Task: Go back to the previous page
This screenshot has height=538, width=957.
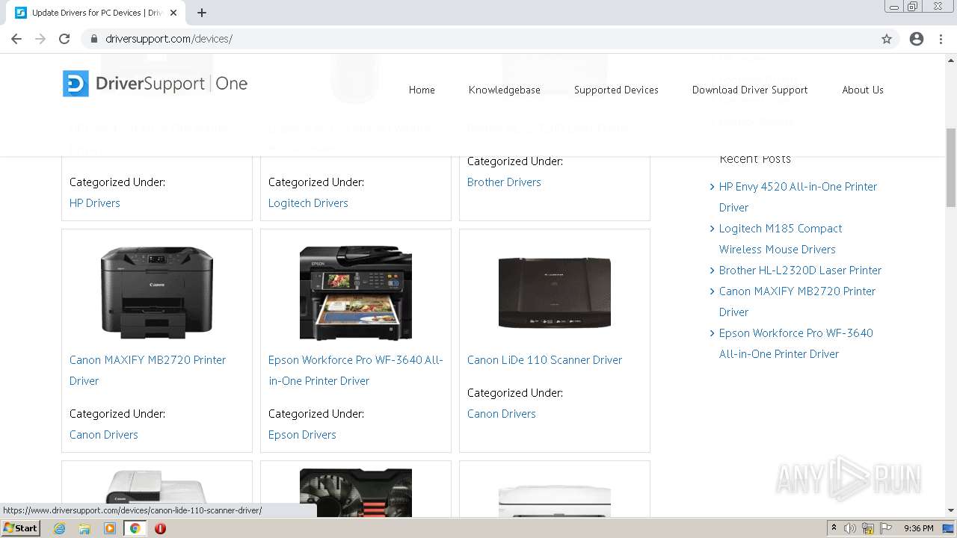Action: 16,39
